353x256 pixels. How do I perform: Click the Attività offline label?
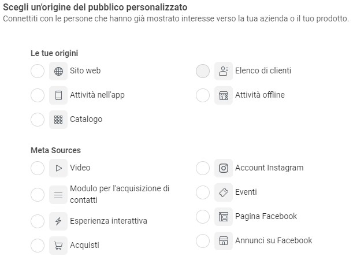click(259, 95)
